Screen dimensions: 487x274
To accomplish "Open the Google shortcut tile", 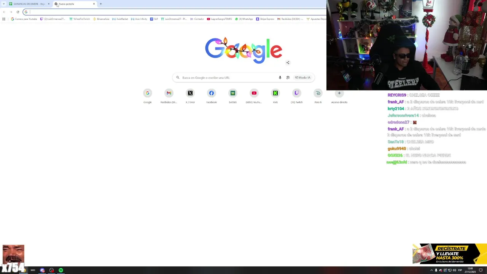I will point(148,96).
